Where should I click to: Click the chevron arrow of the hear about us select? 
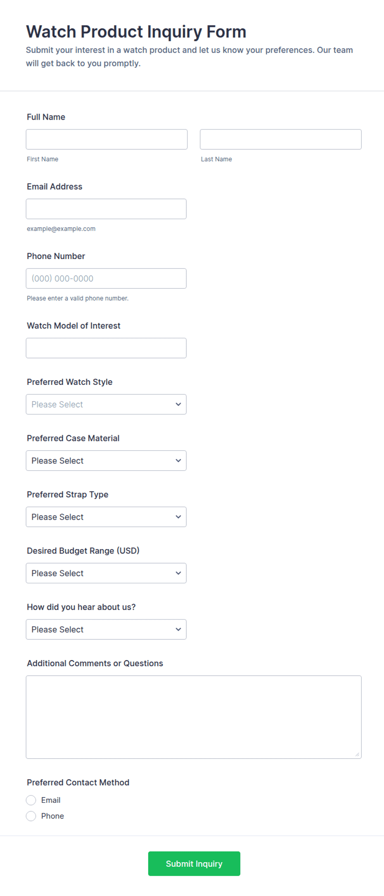click(178, 630)
